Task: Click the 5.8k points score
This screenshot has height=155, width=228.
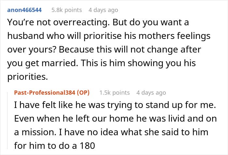Action: 66,10
